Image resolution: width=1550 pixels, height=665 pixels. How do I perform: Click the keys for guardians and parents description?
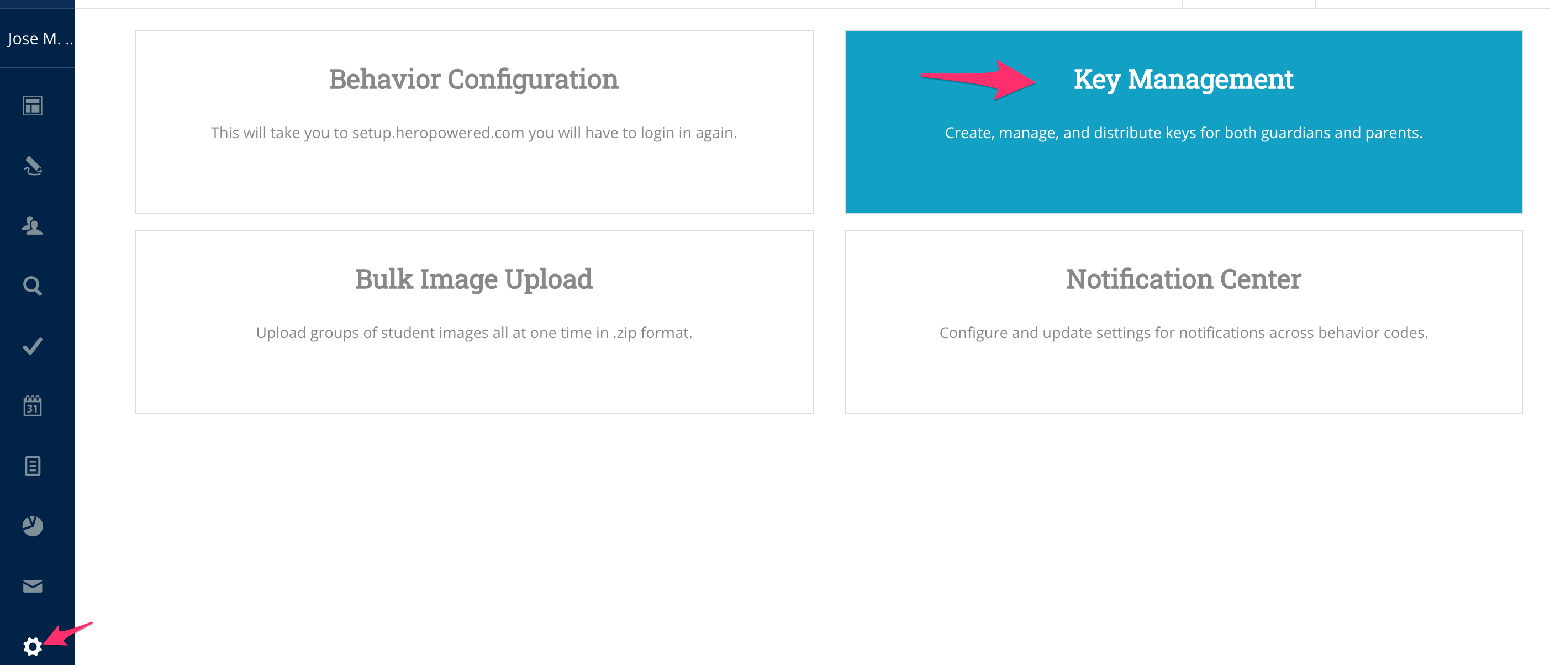[1183, 133]
